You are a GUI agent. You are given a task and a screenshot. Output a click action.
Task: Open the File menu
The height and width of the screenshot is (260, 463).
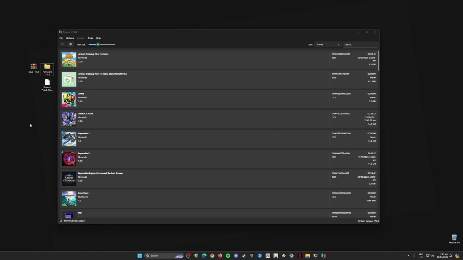click(61, 38)
